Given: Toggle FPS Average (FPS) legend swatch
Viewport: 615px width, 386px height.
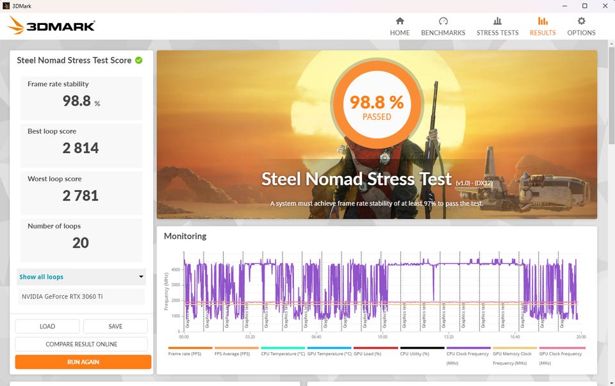Looking at the screenshot, I should pos(236,348).
